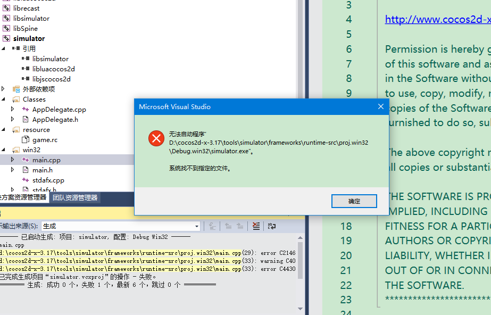
Task: Expand the main.h file node
Action: (13, 170)
